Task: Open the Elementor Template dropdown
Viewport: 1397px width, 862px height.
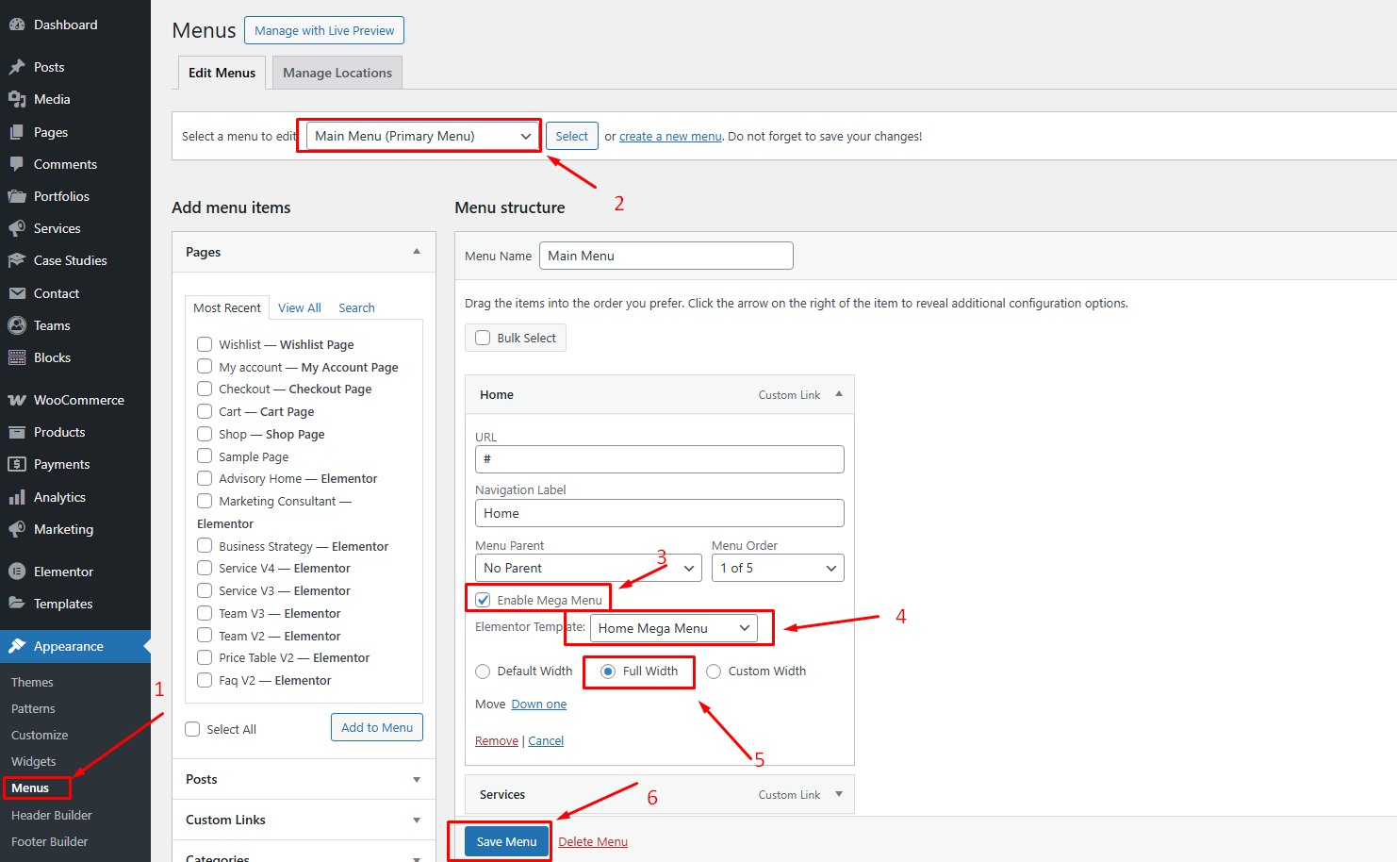Action: [x=673, y=628]
